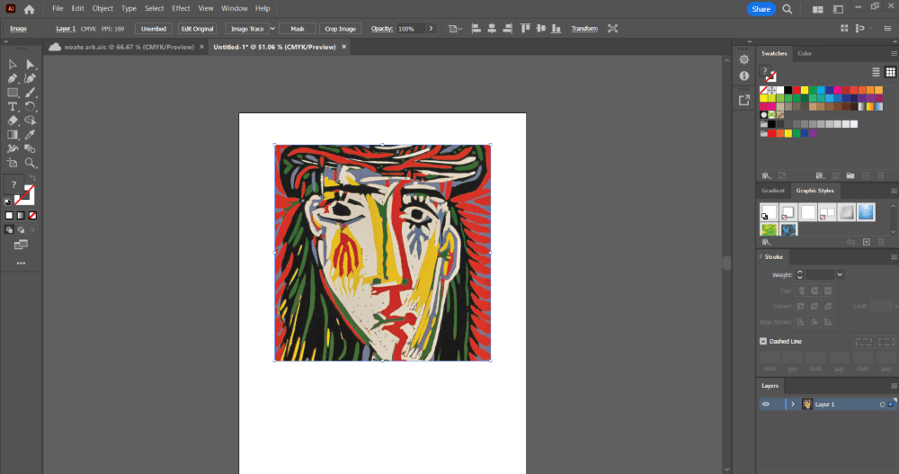
Task: Open Swatches panel options menu
Action: pyautogui.click(x=894, y=53)
